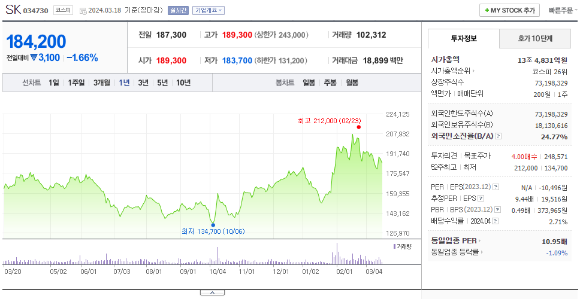Click the 10/04 date label on chart axis

(x=217, y=271)
